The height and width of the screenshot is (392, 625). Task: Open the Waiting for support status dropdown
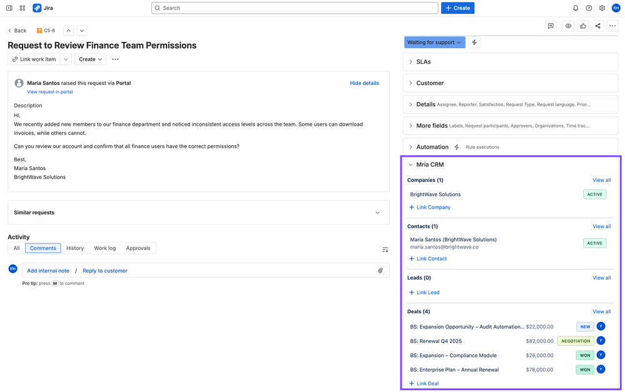pyautogui.click(x=435, y=43)
